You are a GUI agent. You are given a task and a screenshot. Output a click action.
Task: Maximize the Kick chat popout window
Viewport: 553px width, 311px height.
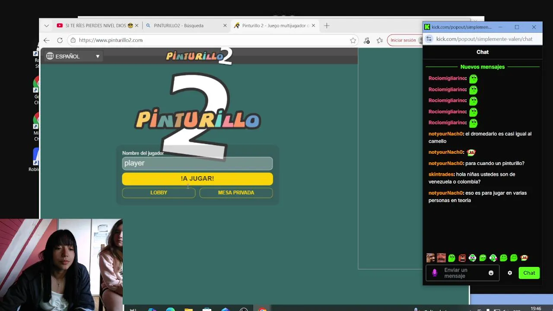coord(517,27)
